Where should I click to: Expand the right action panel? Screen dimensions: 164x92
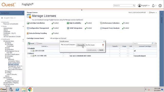(162, 14)
